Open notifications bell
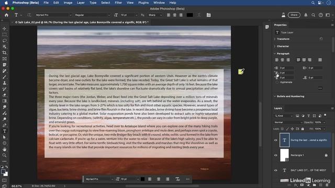This screenshot has height=188, width=335. coord(306,15)
